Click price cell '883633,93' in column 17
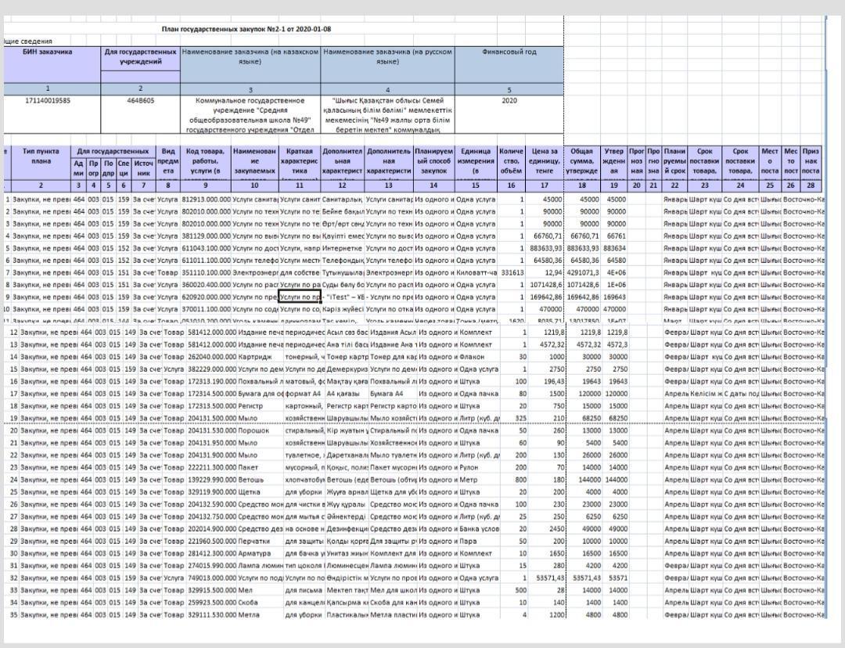The width and height of the screenshot is (845, 648). (x=545, y=249)
